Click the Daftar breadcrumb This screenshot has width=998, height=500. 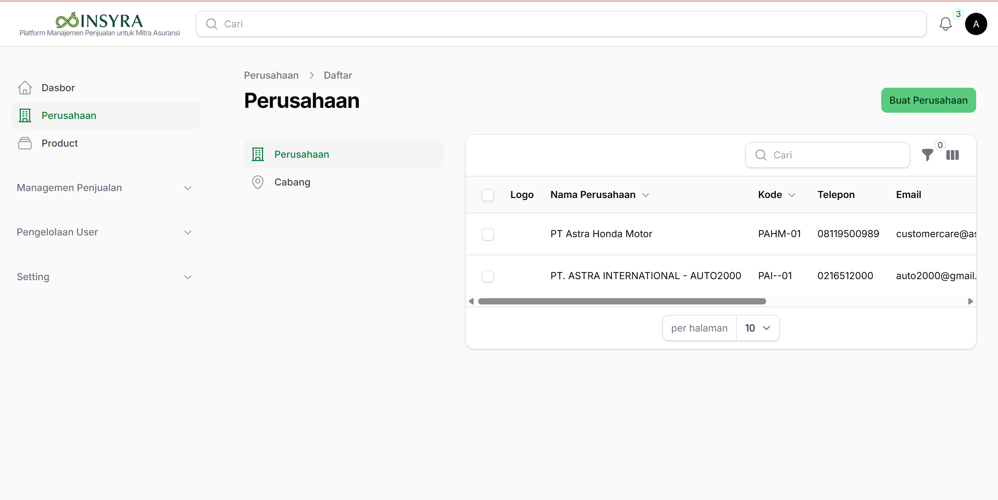(338, 75)
